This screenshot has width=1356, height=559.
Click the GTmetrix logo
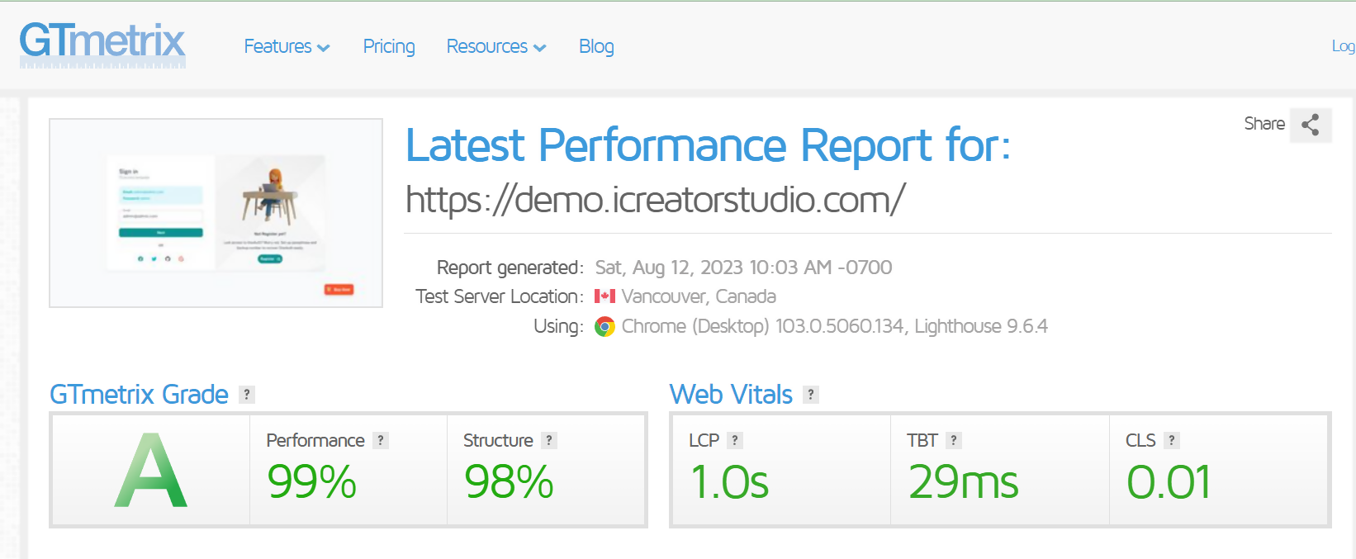point(102,44)
